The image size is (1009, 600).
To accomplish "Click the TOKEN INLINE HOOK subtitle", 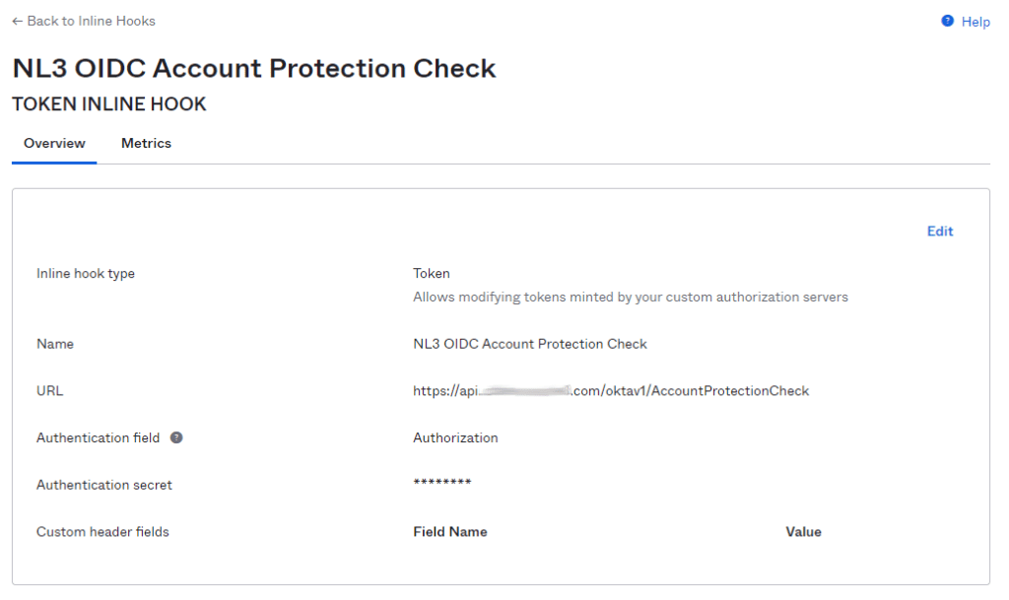I will [x=108, y=104].
